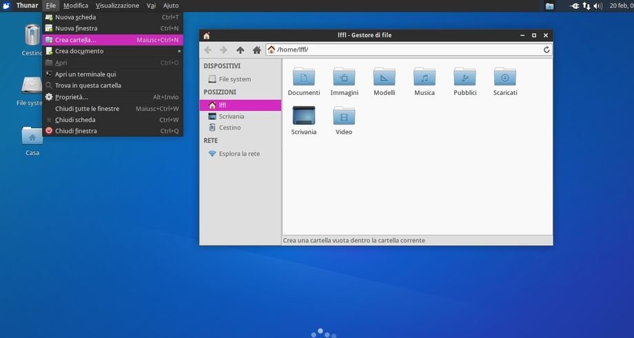Image resolution: width=634 pixels, height=338 pixels.
Task: Click the /home/lffl/ path field
Action: coord(407,50)
